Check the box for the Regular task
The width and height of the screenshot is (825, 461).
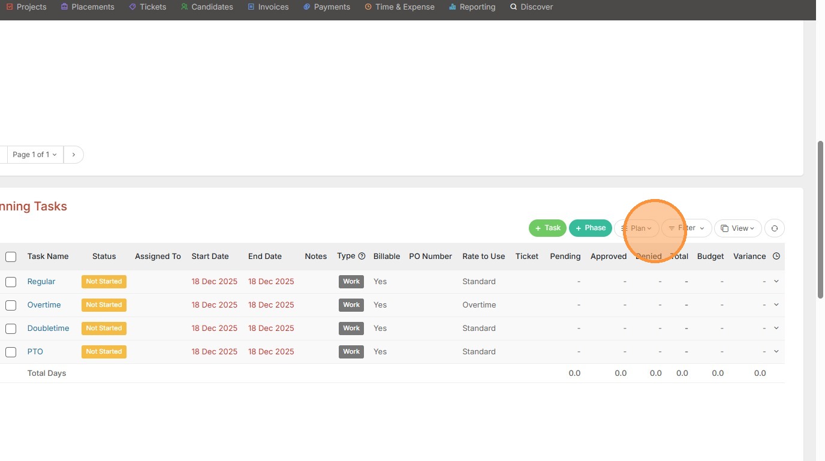click(x=11, y=282)
